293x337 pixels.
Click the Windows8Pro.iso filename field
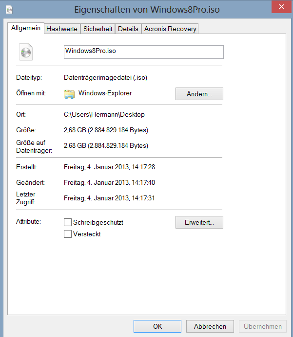(x=144, y=52)
